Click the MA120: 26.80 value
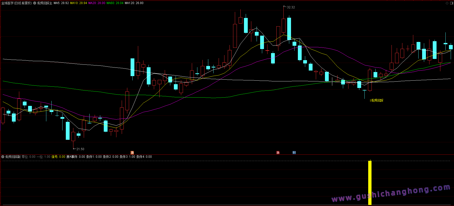This screenshot has width=454, height=206. tap(134, 3)
